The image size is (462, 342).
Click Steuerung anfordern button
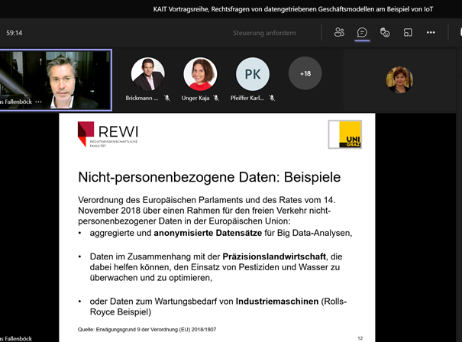tap(264, 33)
